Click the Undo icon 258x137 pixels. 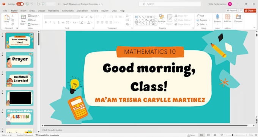(32, 4)
